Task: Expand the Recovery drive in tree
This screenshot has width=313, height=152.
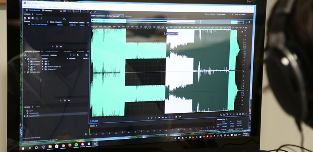Action: tap(28, 64)
